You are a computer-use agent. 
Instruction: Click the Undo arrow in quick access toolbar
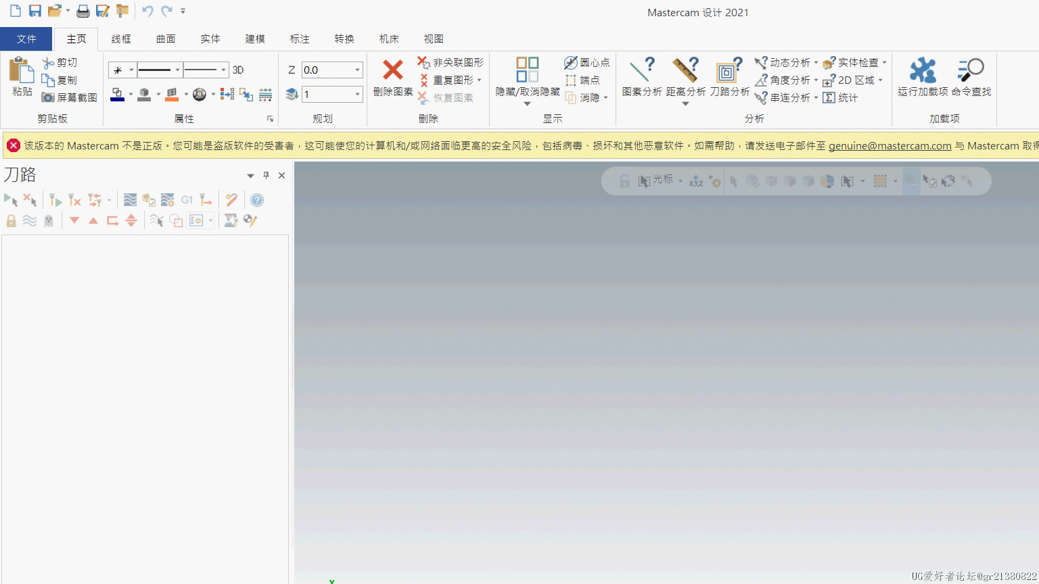click(147, 11)
